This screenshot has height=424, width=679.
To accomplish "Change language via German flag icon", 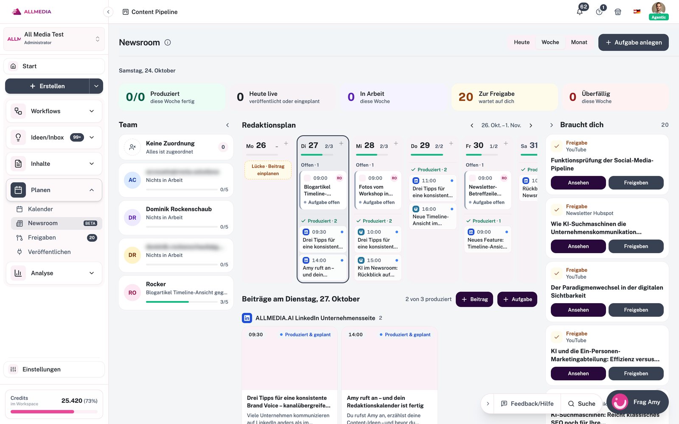I will (637, 11).
